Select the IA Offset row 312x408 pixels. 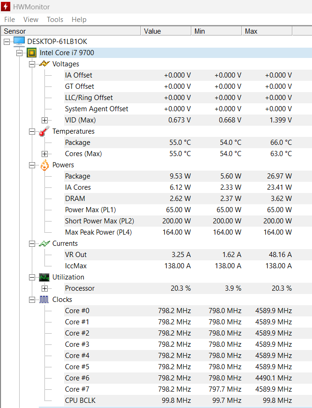click(x=189, y=75)
